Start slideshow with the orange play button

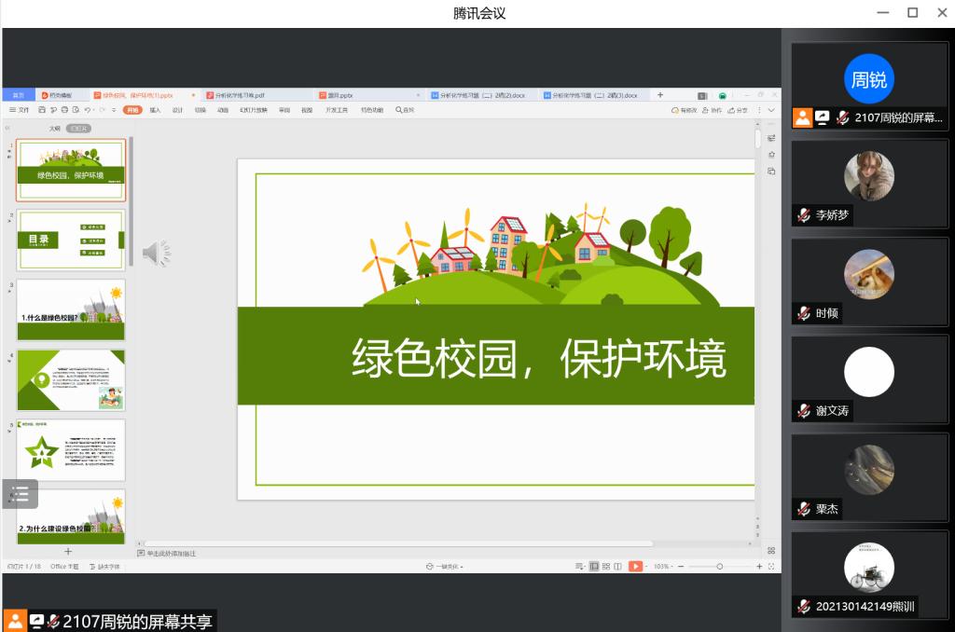point(635,566)
